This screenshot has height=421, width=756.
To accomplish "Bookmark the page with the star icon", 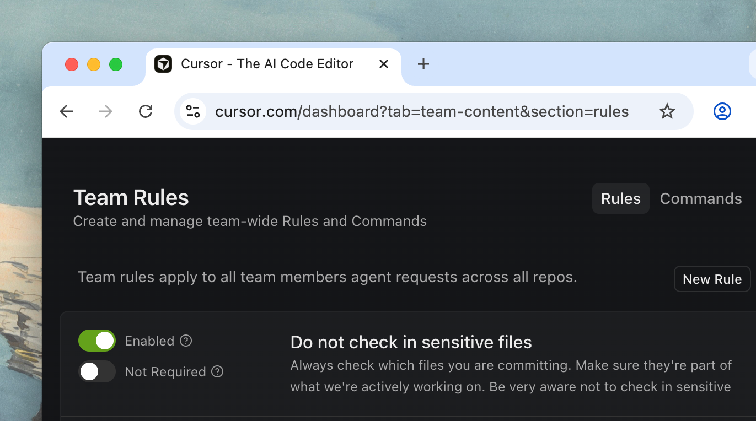I will (667, 111).
